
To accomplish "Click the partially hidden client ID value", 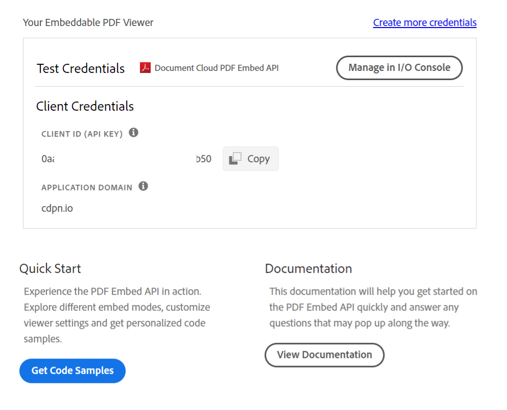I will [x=127, y=159].
